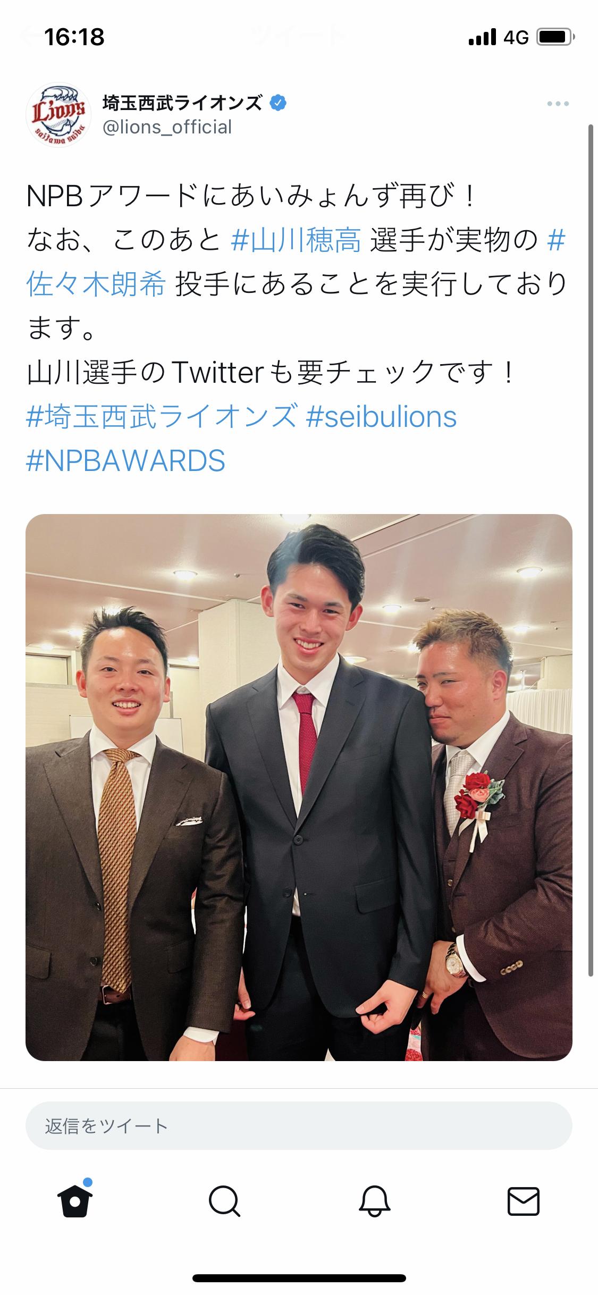Tap the Lions profile avatar
Image resolution: width=598 pixels, height=1295 pixels.
pos(58,114)
